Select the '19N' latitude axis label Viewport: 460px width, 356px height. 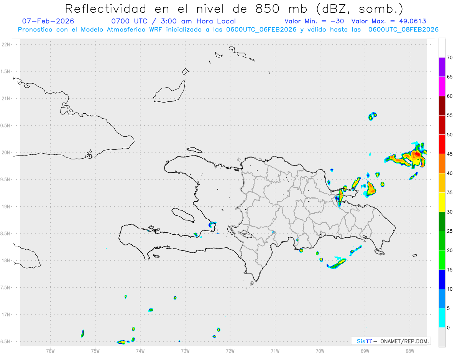coord(6,207)
